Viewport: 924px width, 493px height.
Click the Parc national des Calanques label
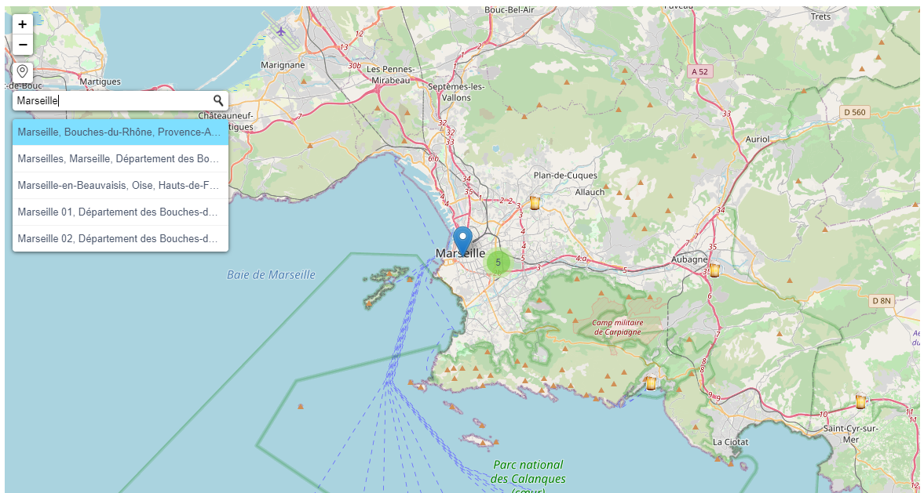(528, 477)
